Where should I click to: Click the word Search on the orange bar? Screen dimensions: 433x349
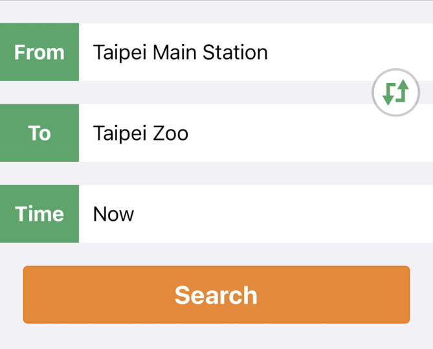tap(216, 295)
